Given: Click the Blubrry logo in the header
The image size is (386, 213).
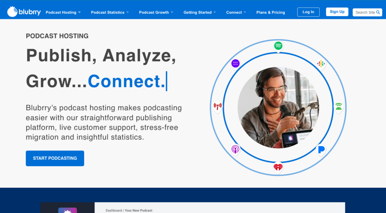Looking at the screenshot, I should 24,12.
